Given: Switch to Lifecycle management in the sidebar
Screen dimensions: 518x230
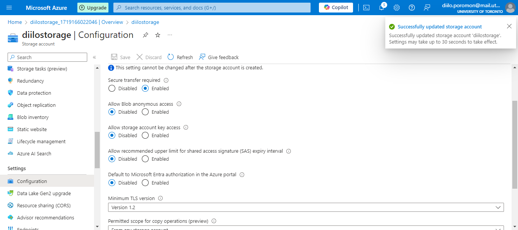Looking at the screenshot, I should click(41, 141).
